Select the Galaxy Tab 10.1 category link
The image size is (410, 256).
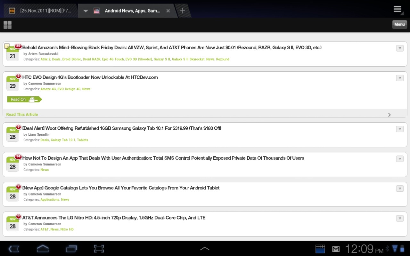point(63,140)
